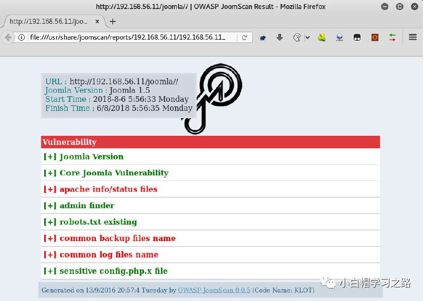
Task: Click the blue bird toolbar extension icon
Action: click(262, 37)
